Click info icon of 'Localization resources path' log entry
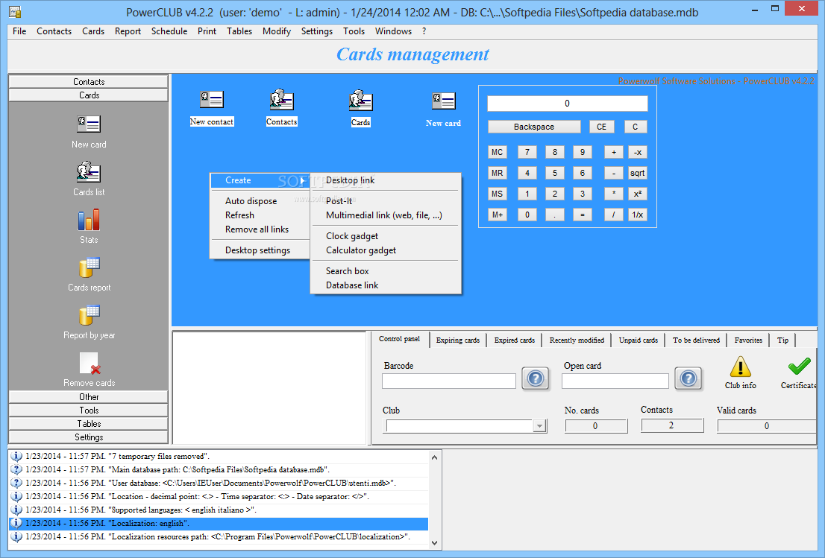825x558 pixels. click(16, 536)
